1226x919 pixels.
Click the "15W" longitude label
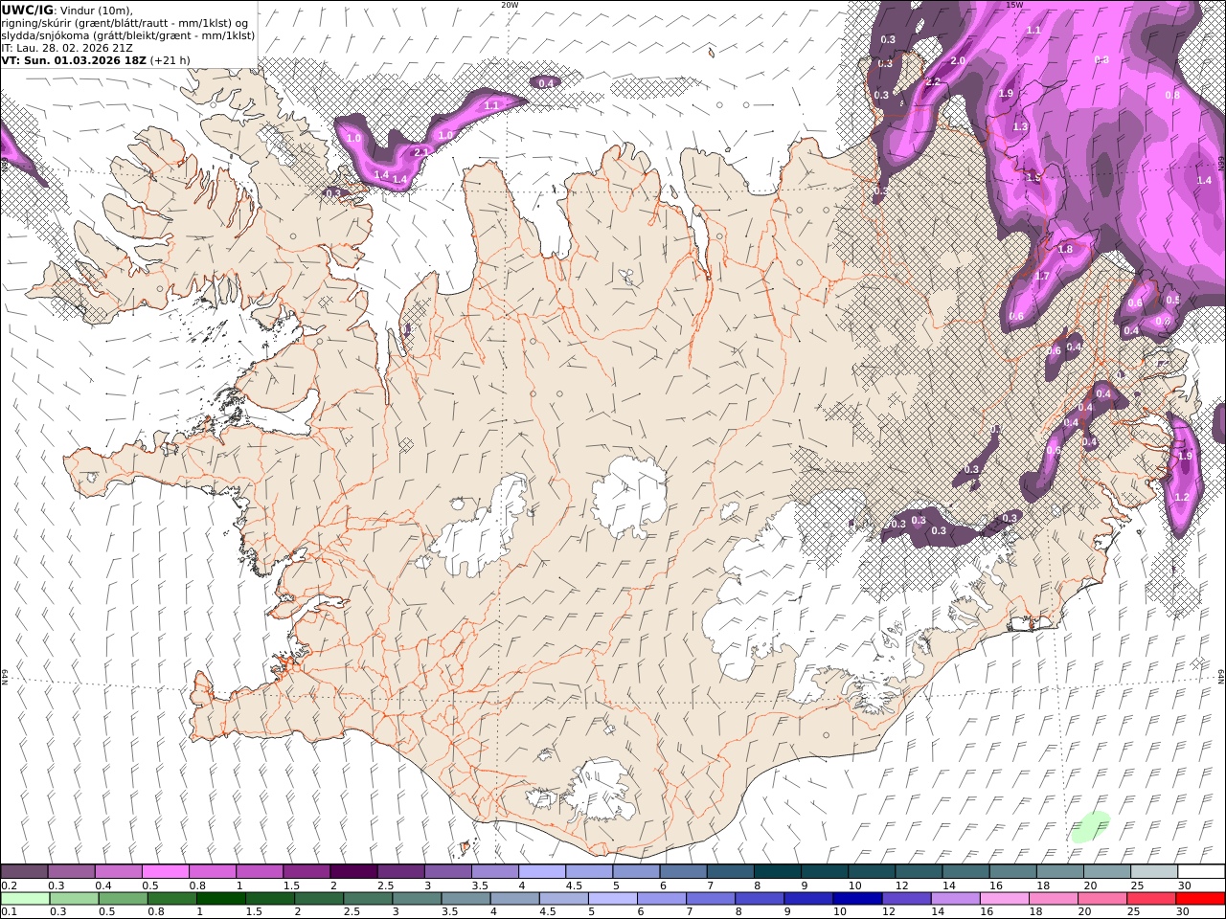point(1014,5)
